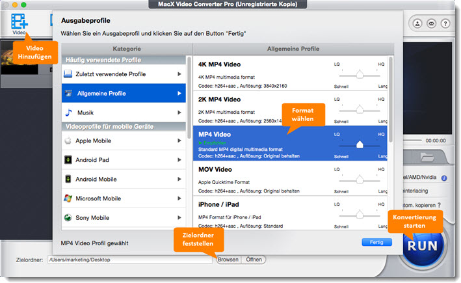Adjust the MP4 Video quality slider
Viewport: 461px width, 283px height.
pyautogui.click(x=360, y=144)
